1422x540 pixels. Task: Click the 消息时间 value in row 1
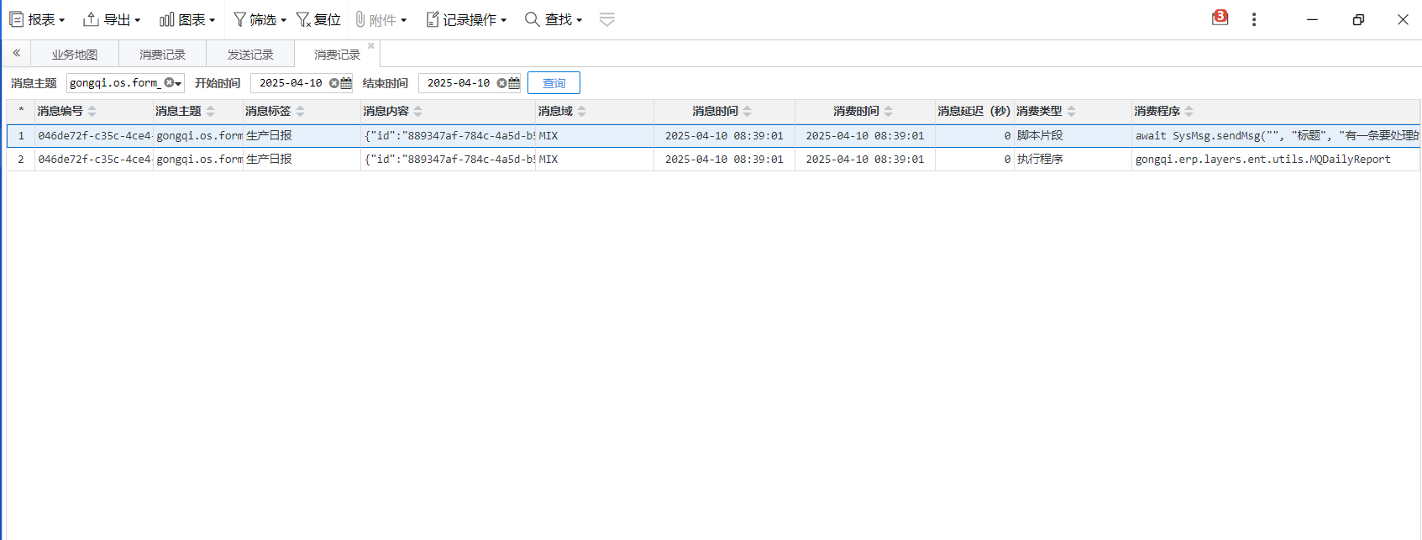coord(724,135)
